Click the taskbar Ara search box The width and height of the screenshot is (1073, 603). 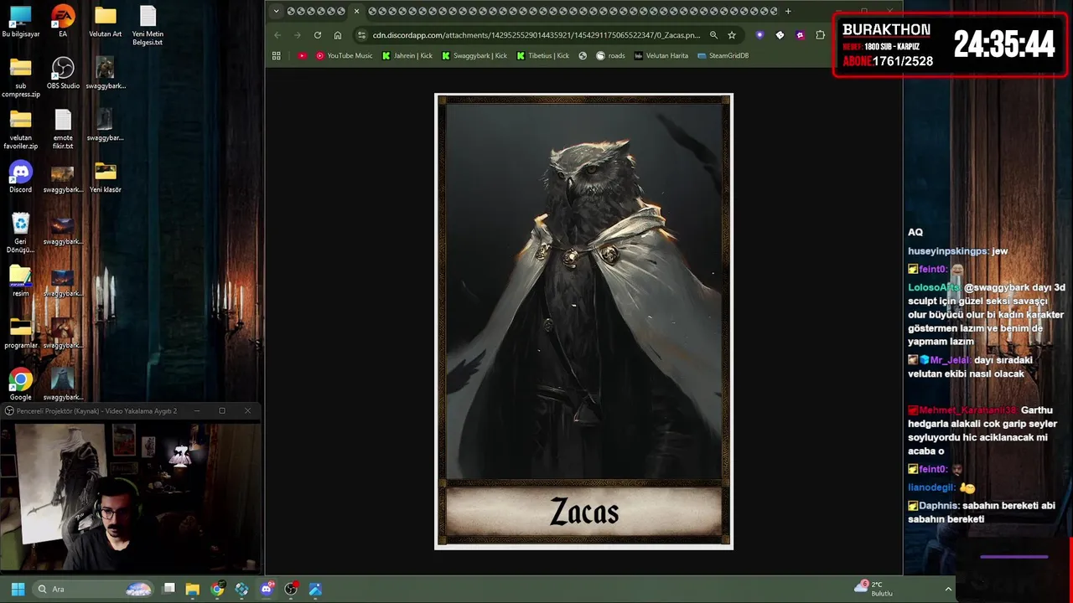pyautogui.click(x=94, y=589)
